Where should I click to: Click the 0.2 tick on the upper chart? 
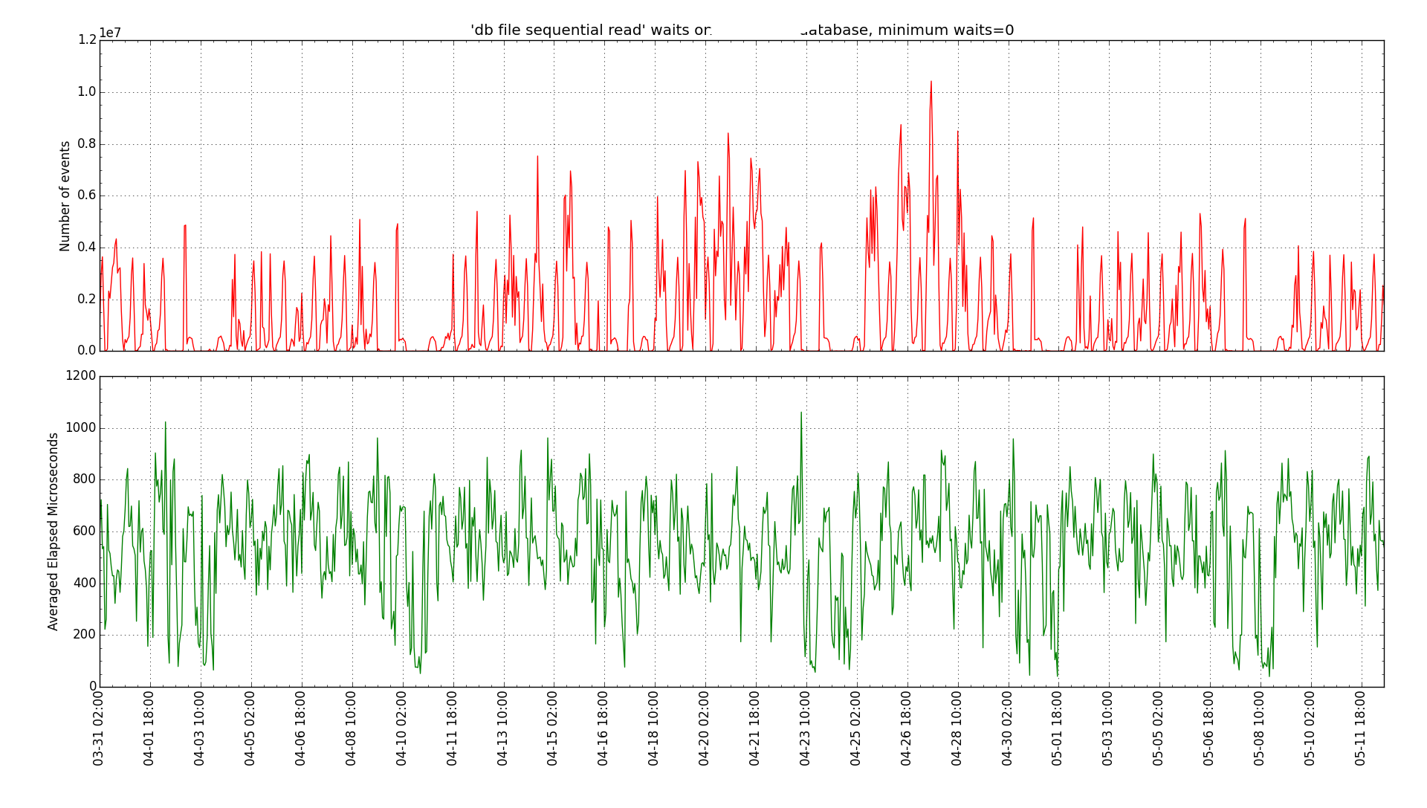[87, 299]
